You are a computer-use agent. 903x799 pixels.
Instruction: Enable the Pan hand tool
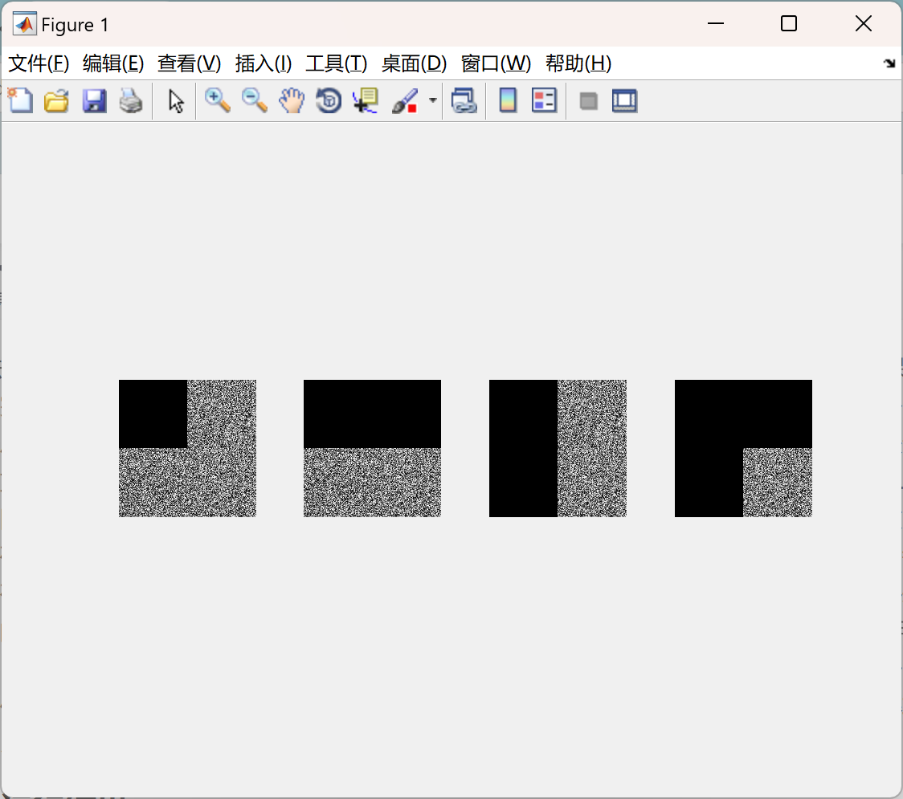coord(292,100)
